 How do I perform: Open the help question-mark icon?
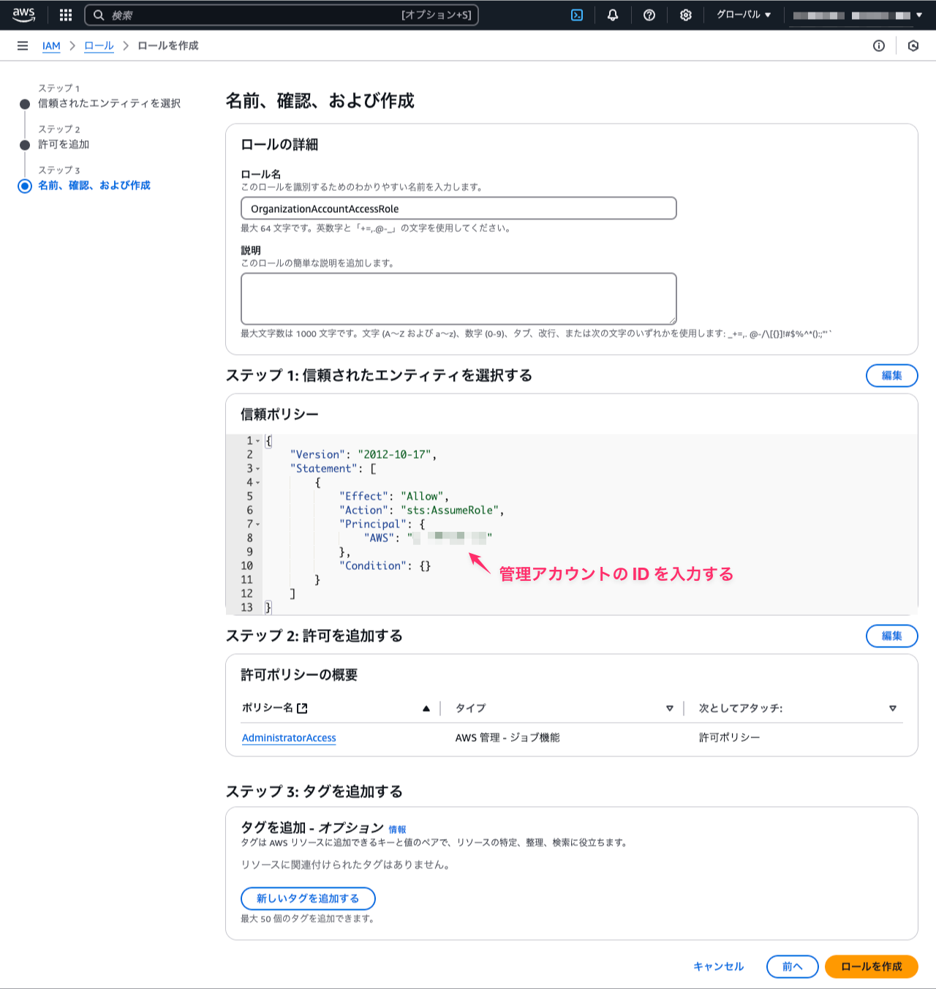[x=649, y=15]
